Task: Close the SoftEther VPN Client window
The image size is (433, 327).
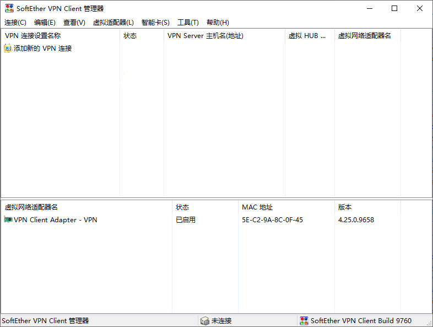Action: (x=419, y=9)
